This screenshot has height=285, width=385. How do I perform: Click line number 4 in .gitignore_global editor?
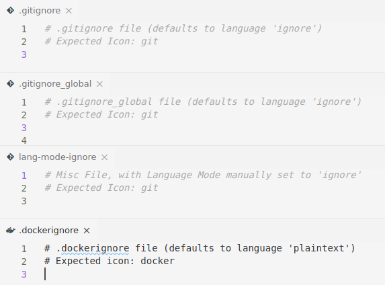(x=24, y=140)
